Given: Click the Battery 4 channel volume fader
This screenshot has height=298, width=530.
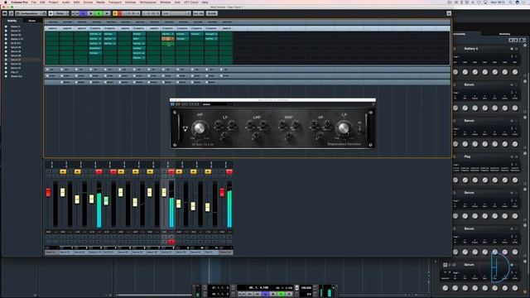Looking at the screenshot, I should pos(91,199).
